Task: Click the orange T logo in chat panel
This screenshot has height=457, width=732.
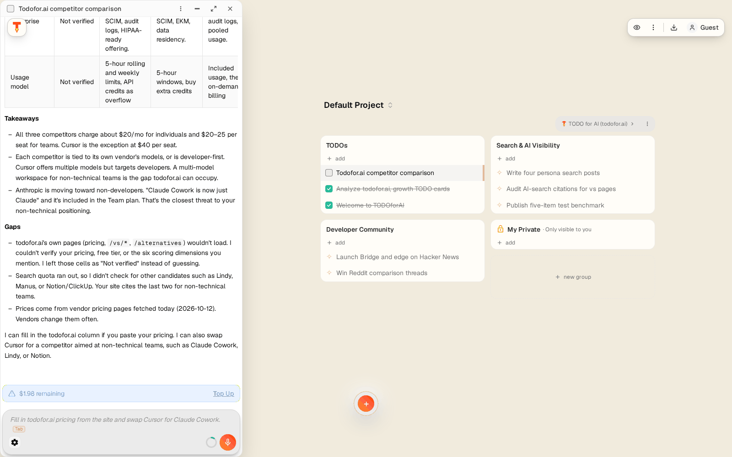Action: [x=17, y=27]
